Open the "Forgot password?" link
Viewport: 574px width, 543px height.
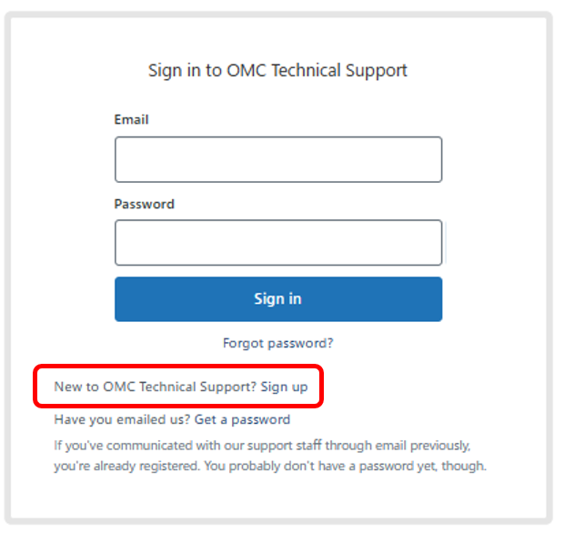(277, 344)
